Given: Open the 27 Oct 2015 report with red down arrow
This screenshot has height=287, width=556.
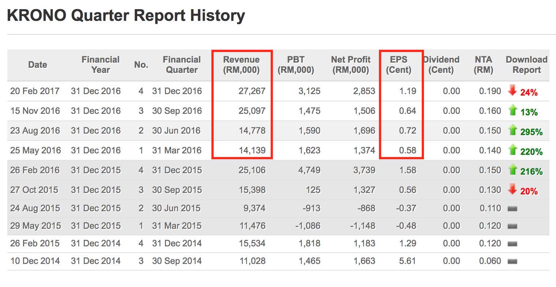Looking at the screenshot, I should coord(512,190).
